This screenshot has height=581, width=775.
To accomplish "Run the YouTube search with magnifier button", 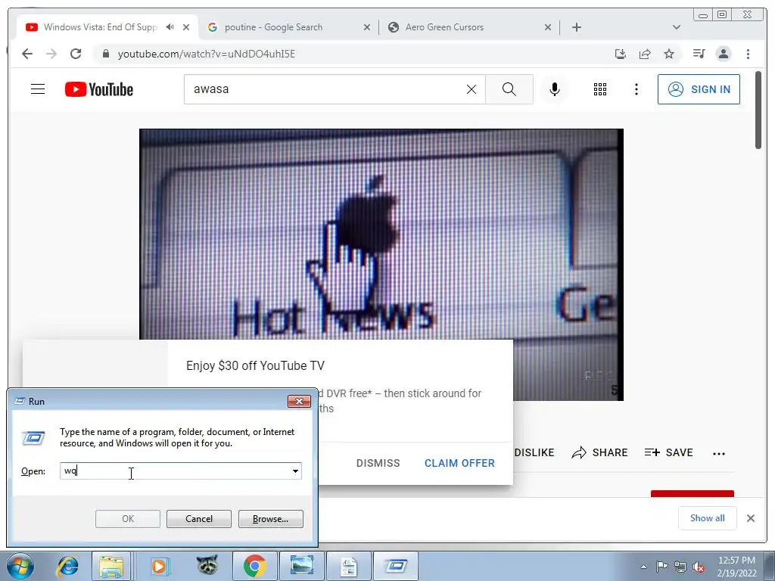I will (x=509, y=89).
